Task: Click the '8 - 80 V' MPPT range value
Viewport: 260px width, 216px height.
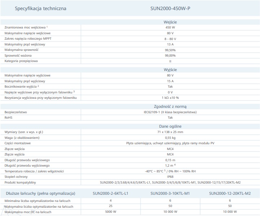Action: [x=170, y=39]
